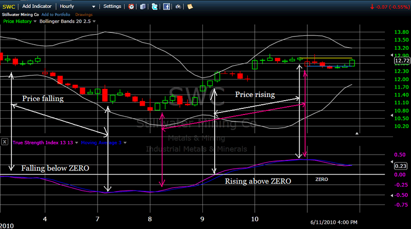Click the 12.72 current price label

[402, 61]
